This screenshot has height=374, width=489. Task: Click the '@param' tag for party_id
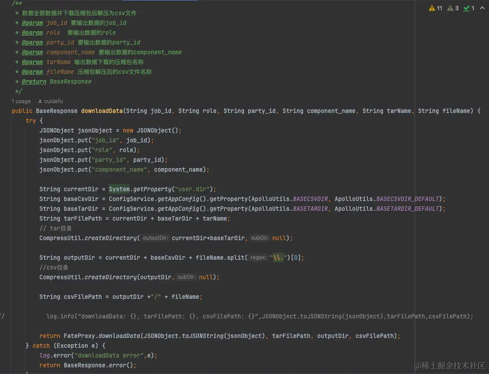[33, 42]
